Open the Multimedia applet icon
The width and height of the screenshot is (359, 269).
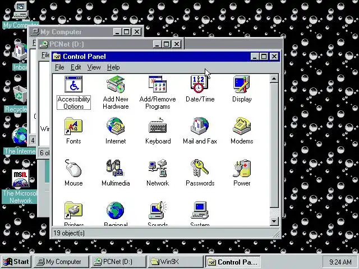click(115, 168)
